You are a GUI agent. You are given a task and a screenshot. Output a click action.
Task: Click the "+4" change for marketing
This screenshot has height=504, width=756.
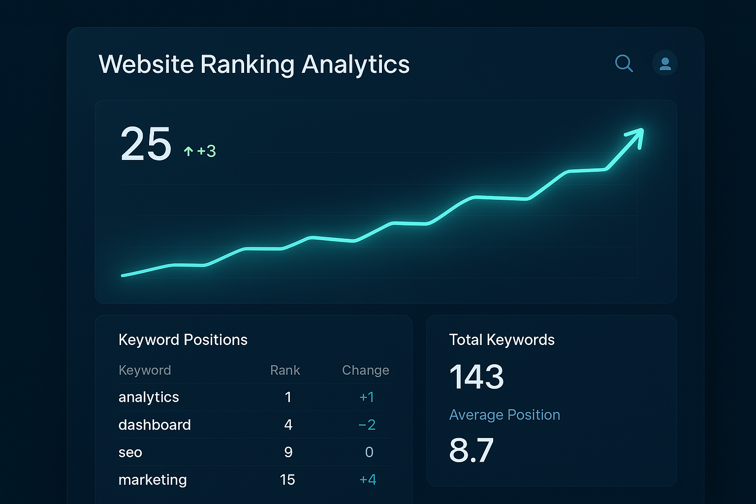(368, 480)
